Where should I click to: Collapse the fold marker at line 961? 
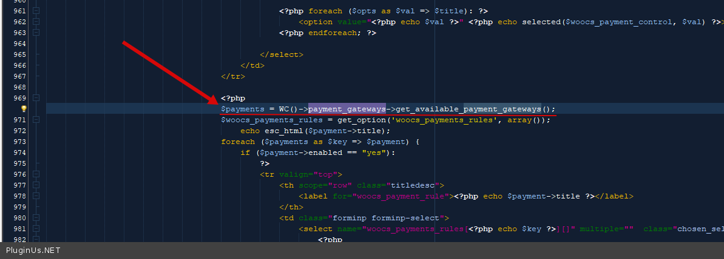[36, 11]
